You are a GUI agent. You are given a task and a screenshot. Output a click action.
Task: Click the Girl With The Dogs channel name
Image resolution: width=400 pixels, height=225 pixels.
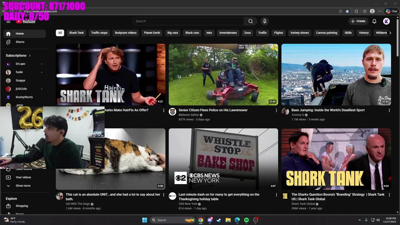78,204
